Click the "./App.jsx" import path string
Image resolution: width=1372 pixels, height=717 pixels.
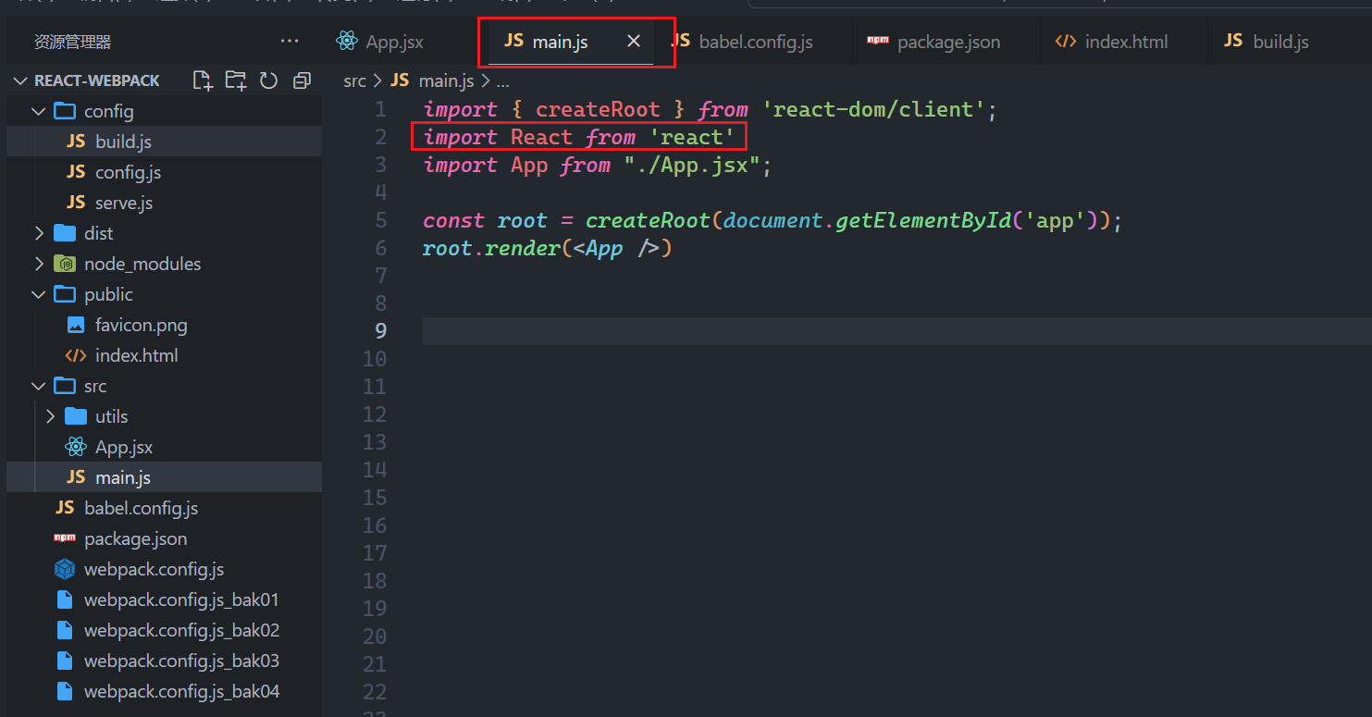pyautogui.click(x=690, y=165)
